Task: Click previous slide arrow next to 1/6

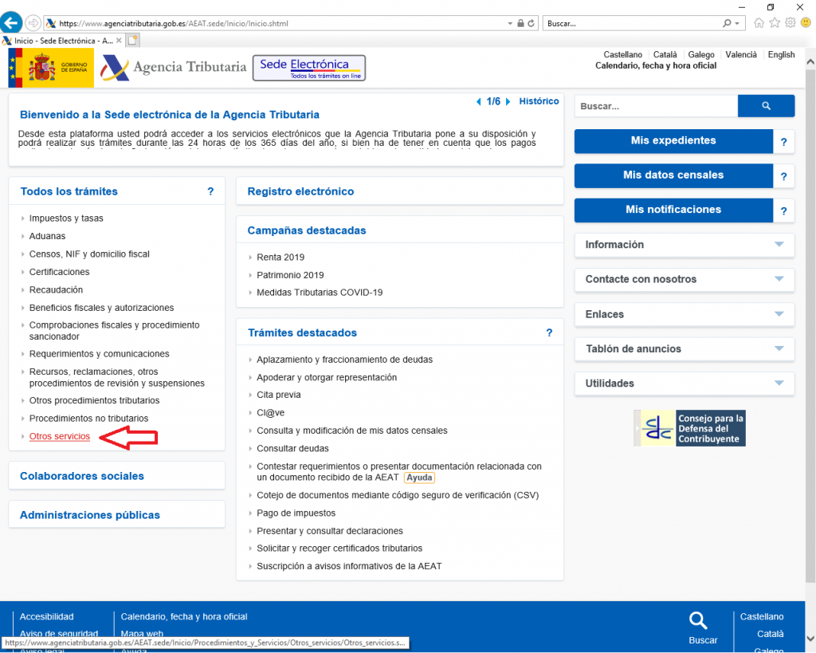Action: click(478, 102)
